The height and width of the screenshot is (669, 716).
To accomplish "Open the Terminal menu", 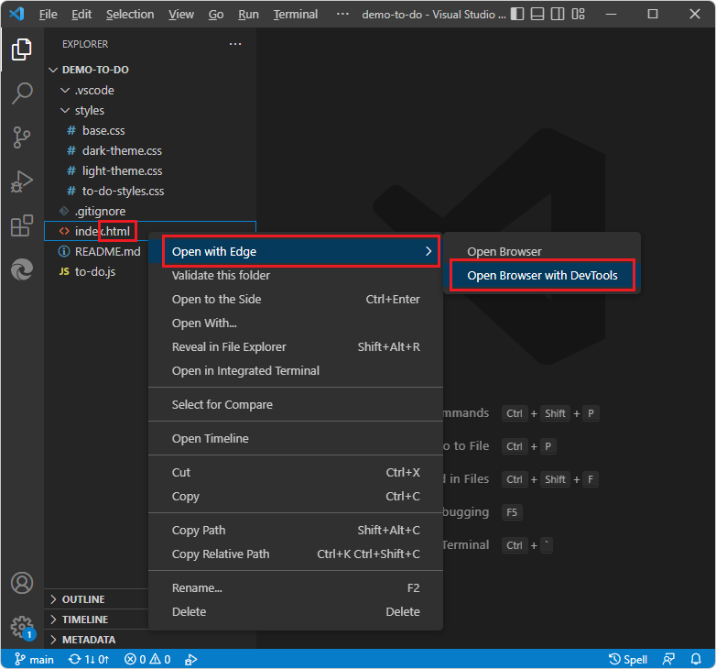I will (x=296, y=14).
